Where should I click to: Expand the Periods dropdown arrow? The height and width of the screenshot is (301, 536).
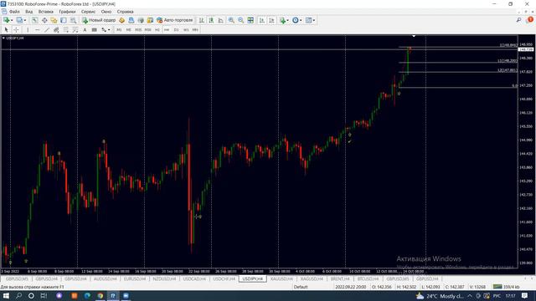301,20
